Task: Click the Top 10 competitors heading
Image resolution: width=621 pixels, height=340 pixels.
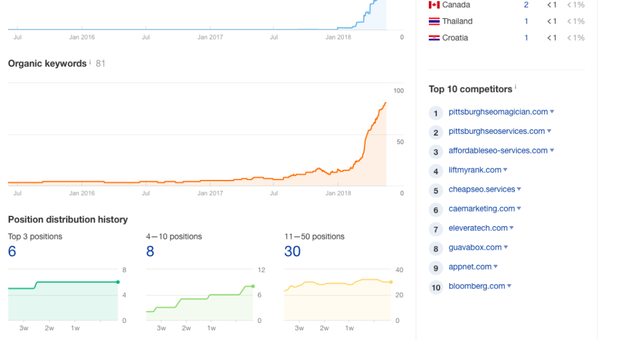Action: click(470, 89)
